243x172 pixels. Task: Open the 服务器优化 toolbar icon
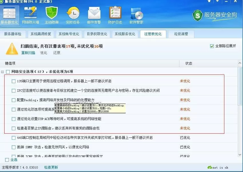9,15
